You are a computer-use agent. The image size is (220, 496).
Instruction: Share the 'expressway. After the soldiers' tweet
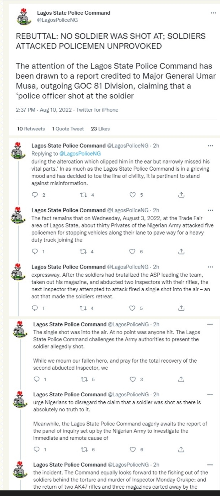(x=181, y=308)
